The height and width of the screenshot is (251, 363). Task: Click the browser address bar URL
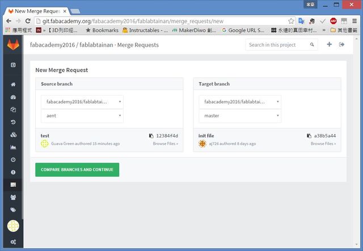pyautogui.click(x=133, y=21)
